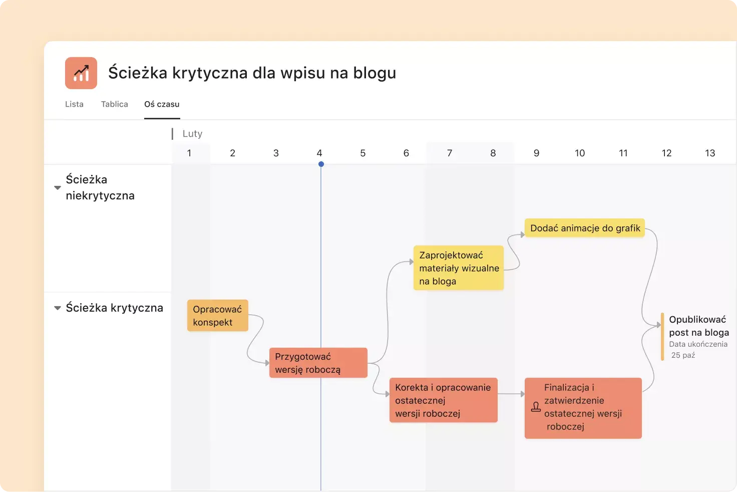
Task: Select day 7 in the timeline header
Action: (x=450, y=153)
